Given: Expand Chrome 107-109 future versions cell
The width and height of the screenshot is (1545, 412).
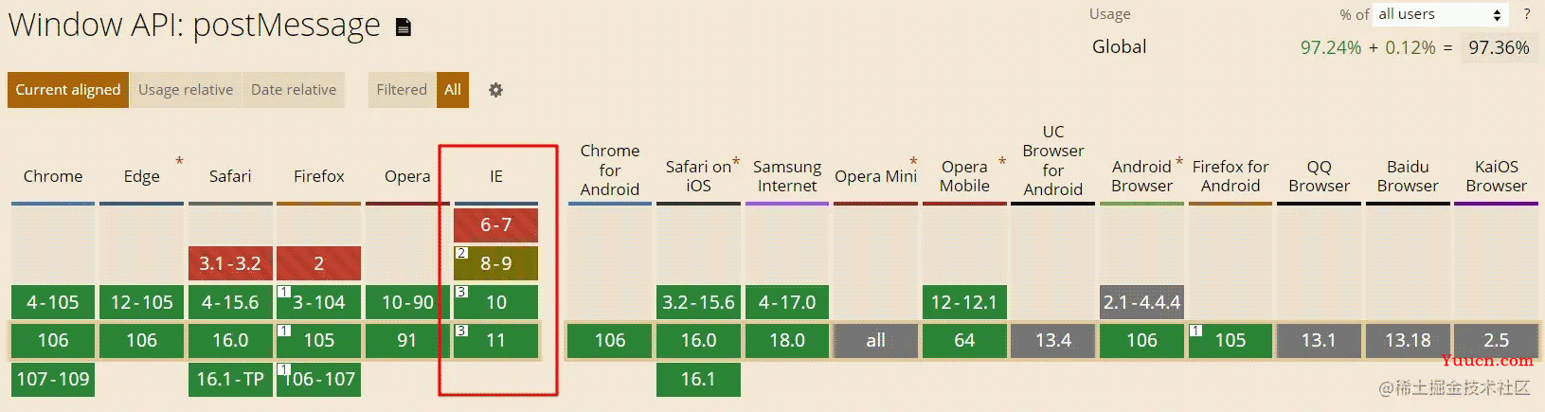Looking at the screenshot, I should (x=53, y=379).
